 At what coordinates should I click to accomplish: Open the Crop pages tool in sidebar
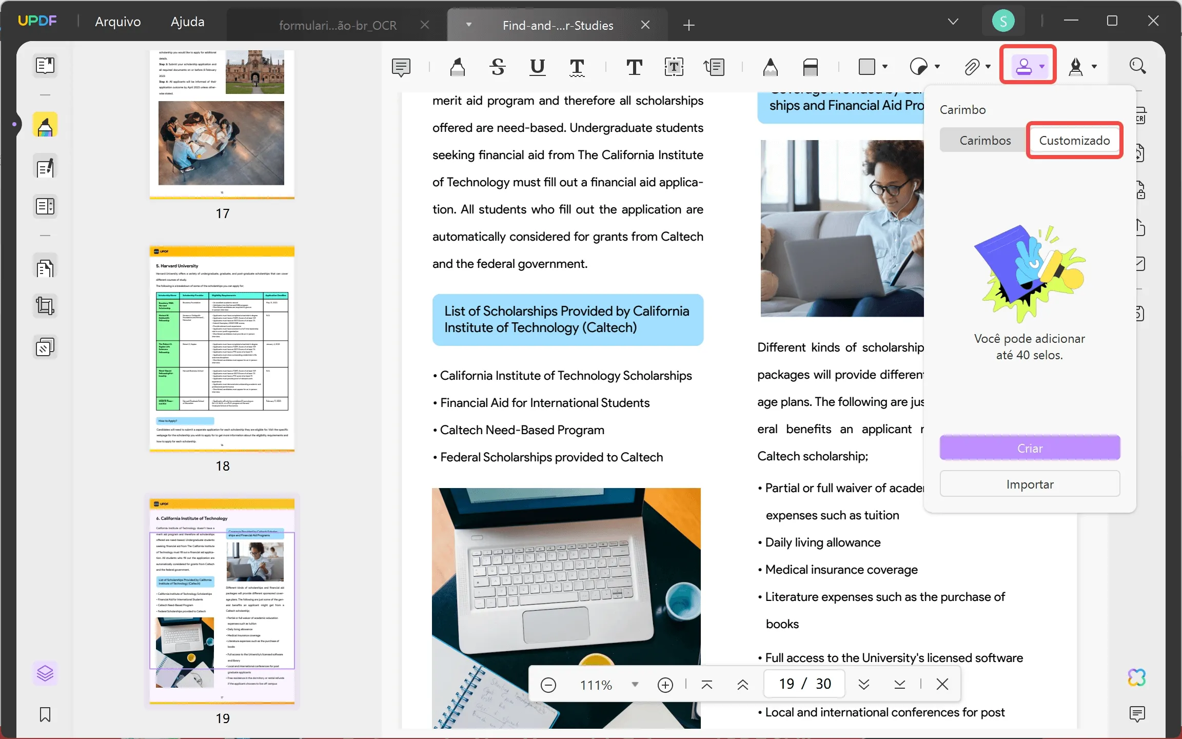(x=45, y=306)
